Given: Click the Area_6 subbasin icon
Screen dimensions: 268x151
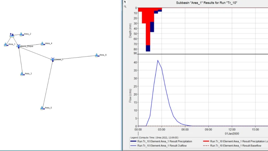Looking at the screenshot, I should (x=97, y=55).
